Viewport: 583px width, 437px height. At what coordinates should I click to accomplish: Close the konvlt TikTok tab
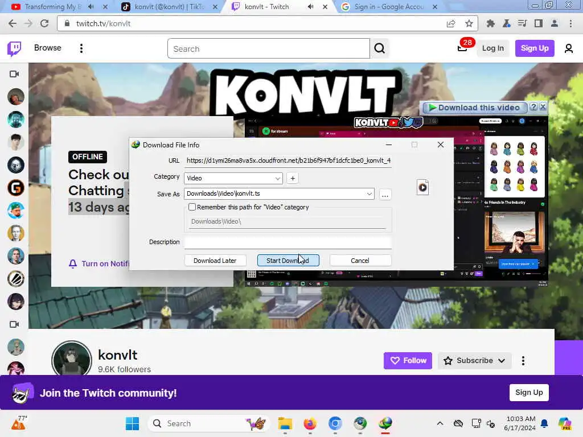coord(215,7)
